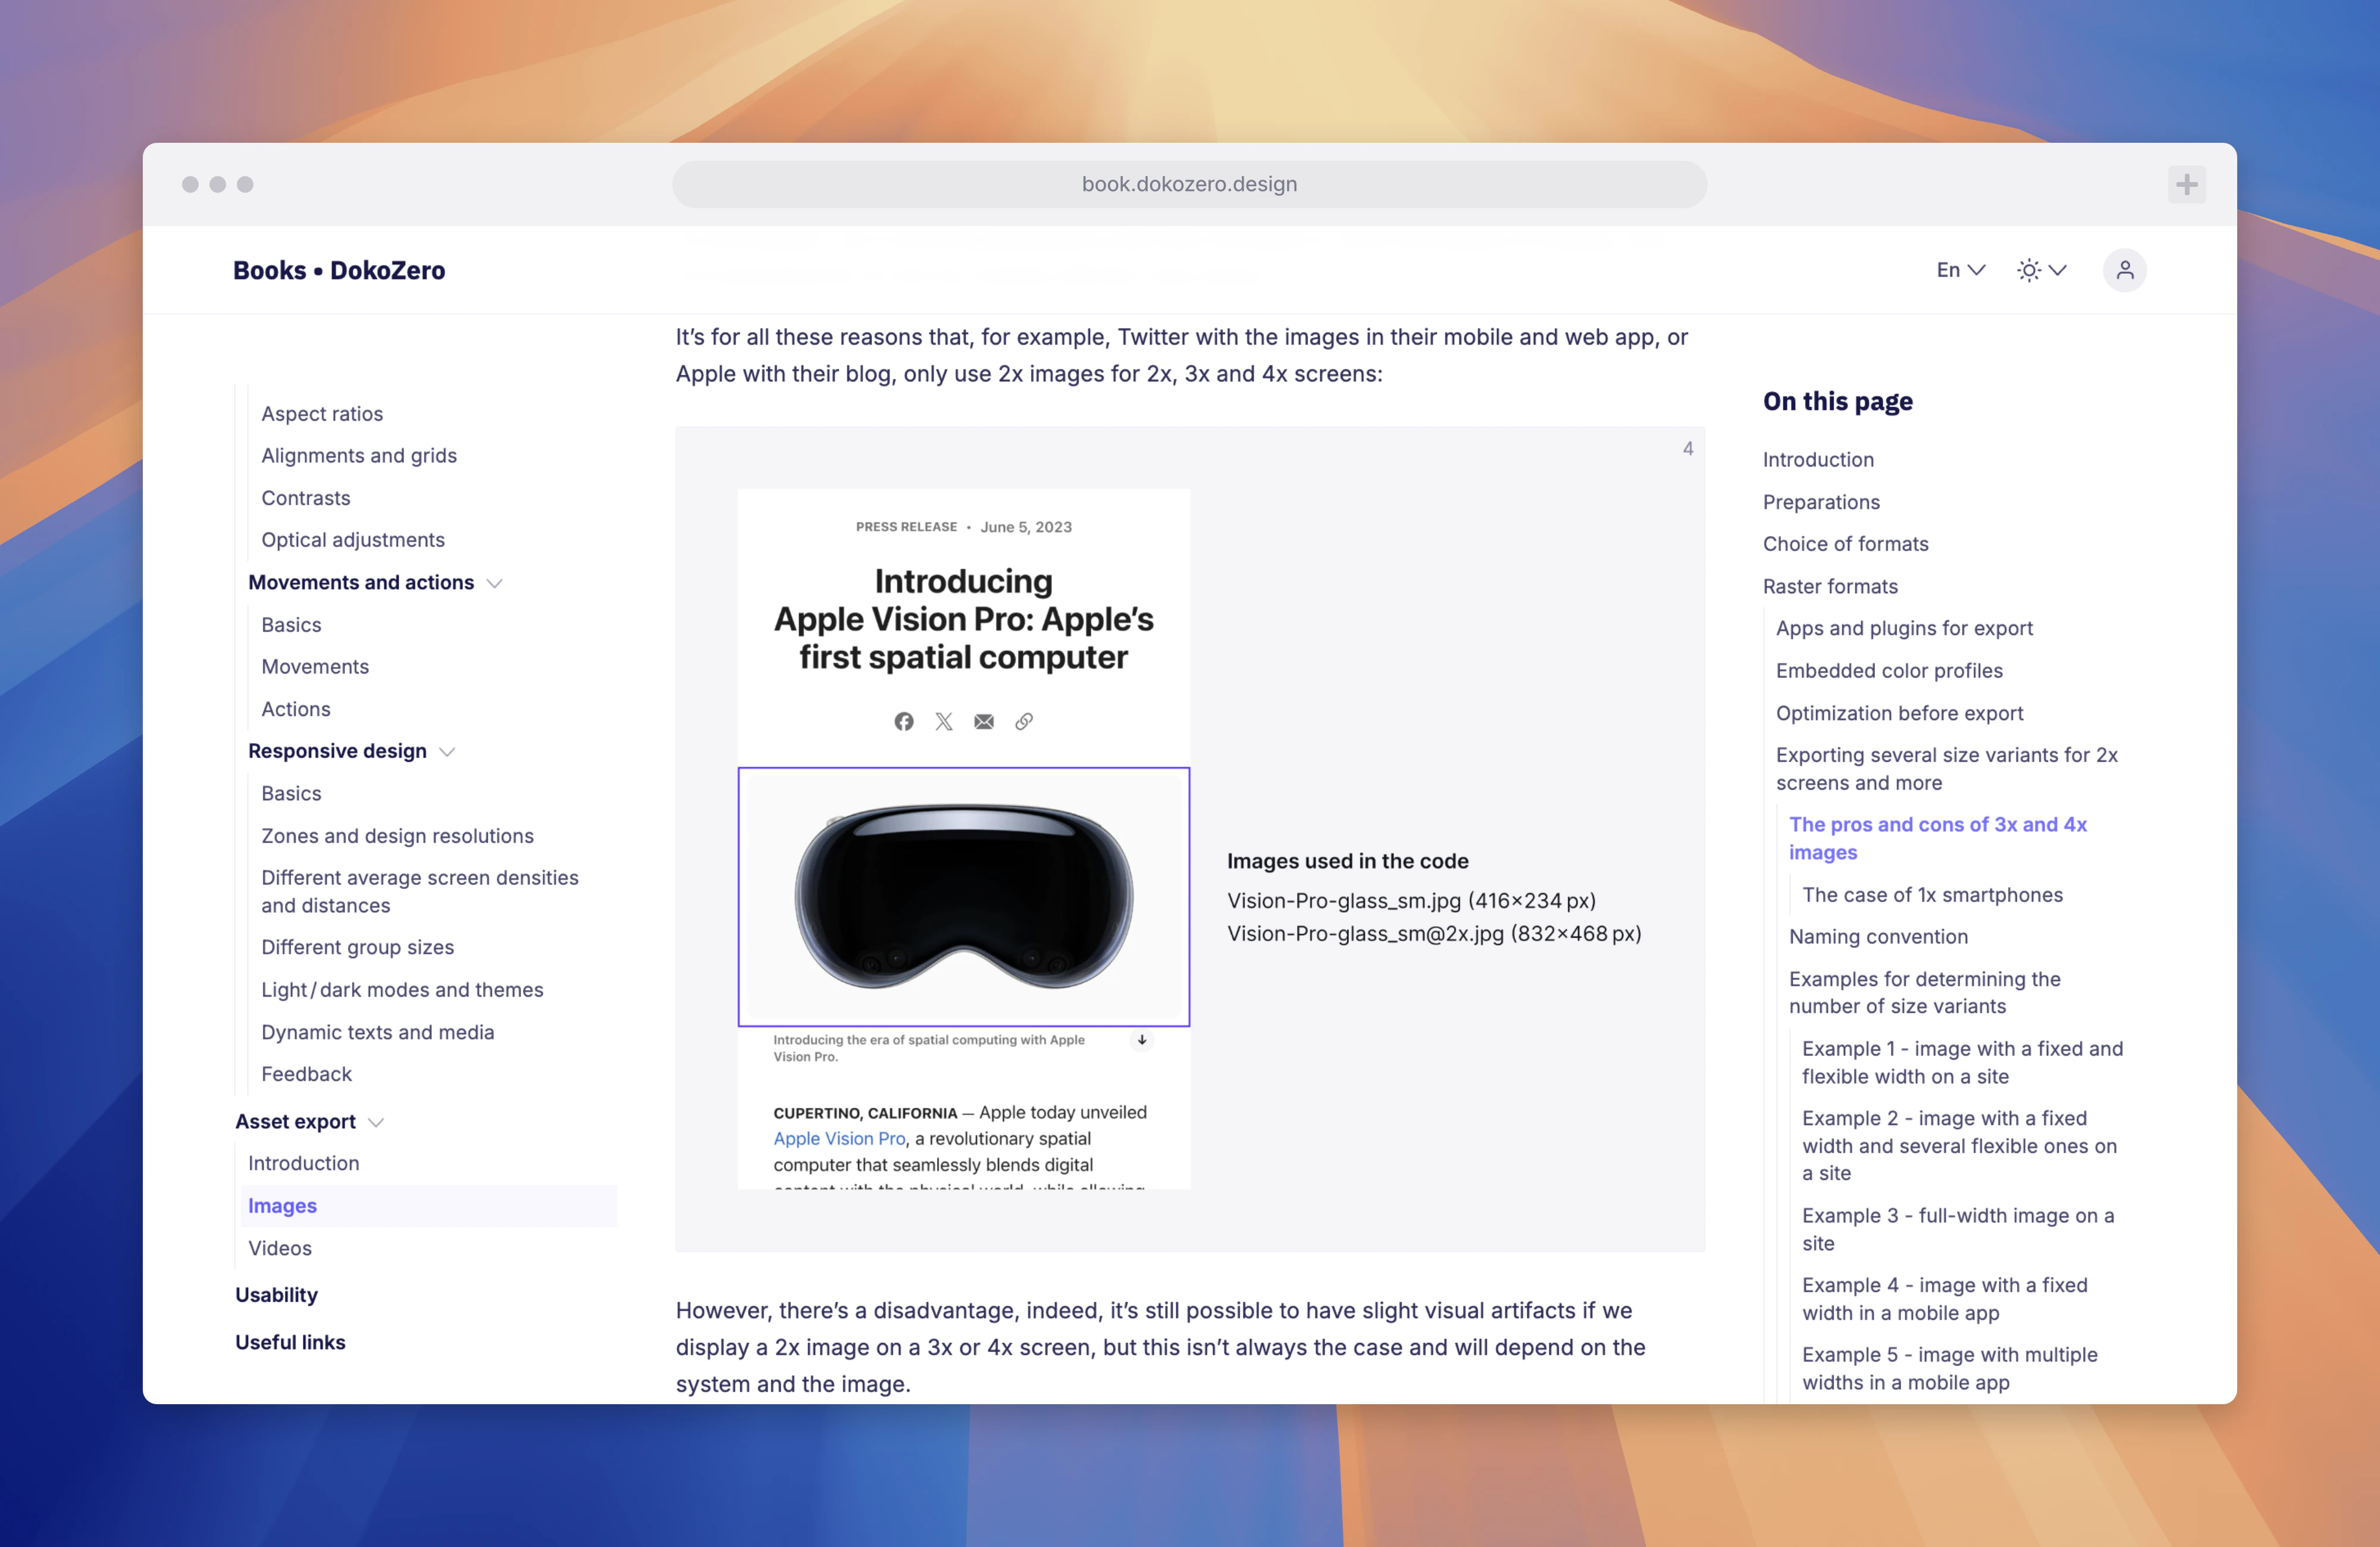The image size is (2380, 1547).
Task: Open Different group sizes page
Action: point(357,947)
